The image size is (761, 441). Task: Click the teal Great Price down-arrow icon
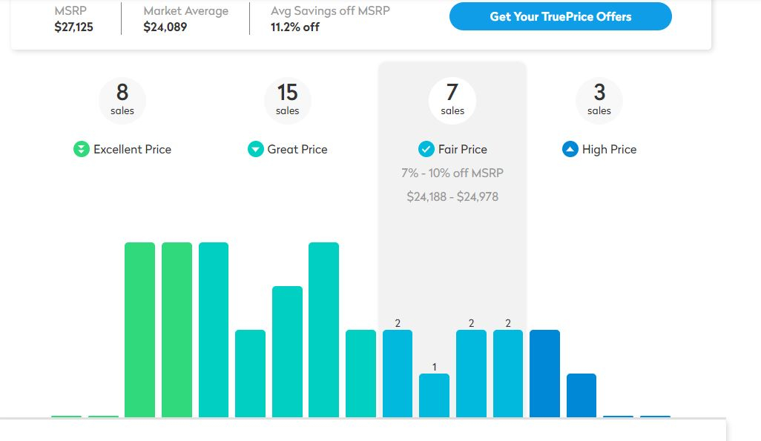pos(255,149)
